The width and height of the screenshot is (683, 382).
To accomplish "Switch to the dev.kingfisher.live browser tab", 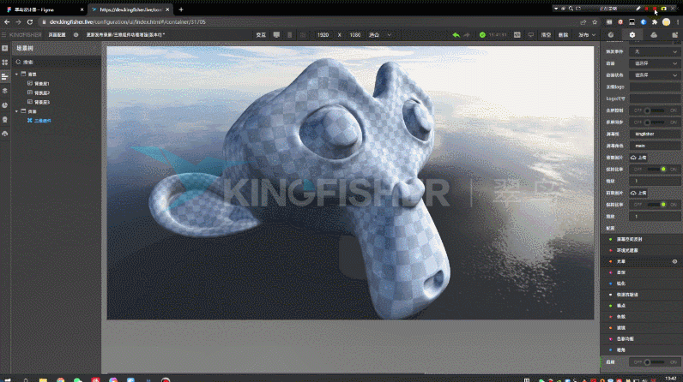I will (130, 9).
